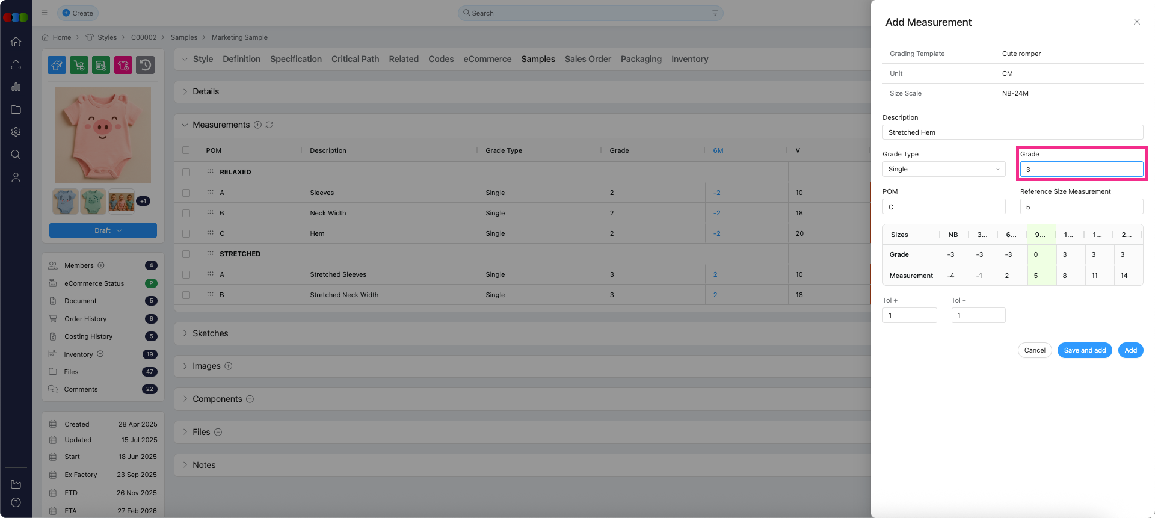
Task: Refresh the Measurements section
Action: 269,125
